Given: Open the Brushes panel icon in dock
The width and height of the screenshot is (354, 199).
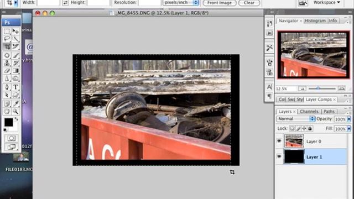Looking at the screenshot, I should (x=269, y=62).
